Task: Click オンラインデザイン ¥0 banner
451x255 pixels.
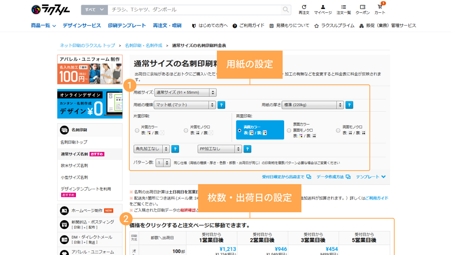Action: click(89, 103)
